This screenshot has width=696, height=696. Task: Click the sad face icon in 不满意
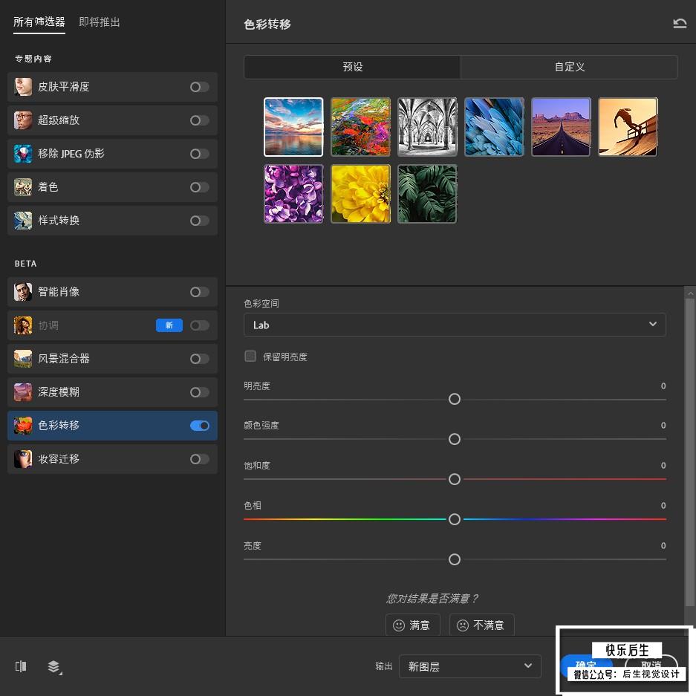[x=463, y=625]
